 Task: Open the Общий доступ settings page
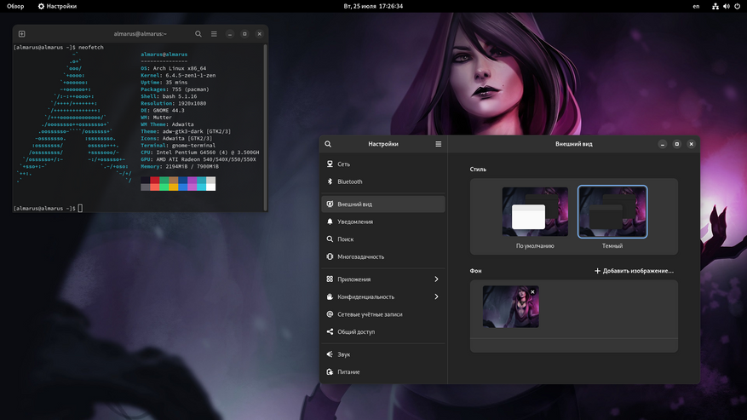coord(383,331)
